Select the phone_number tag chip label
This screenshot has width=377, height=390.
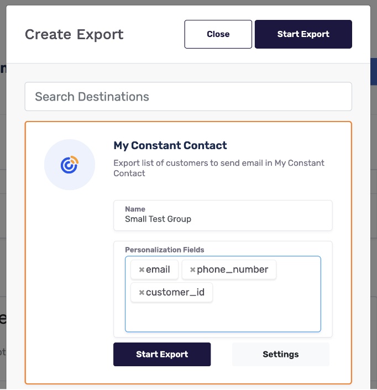point(232,270)
